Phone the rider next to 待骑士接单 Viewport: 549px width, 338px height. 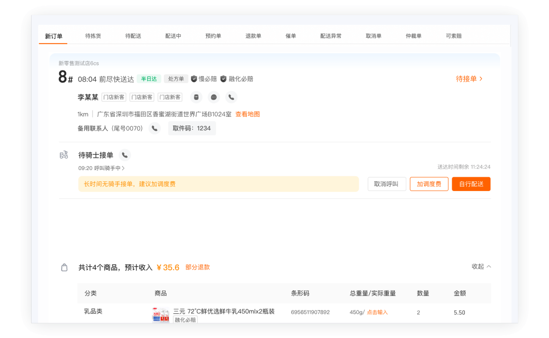(125, 155)
